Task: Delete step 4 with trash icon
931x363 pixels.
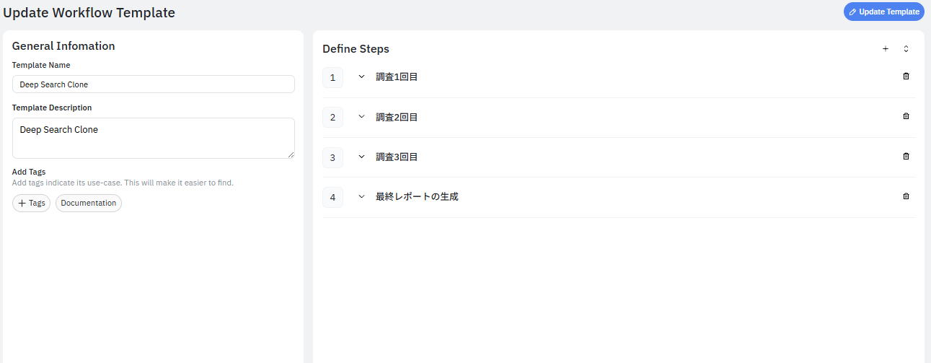Action: coord(906,196)
